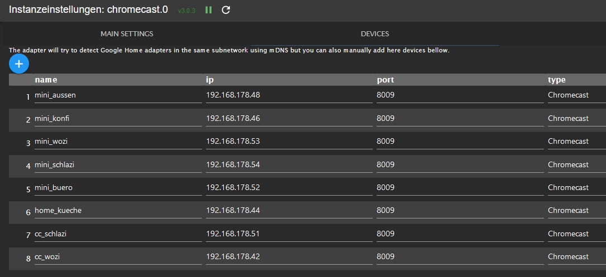Restart the instance with the reload icon
Image resolution: width=606 pixels, height=277 pixels.
pos(225,10)
